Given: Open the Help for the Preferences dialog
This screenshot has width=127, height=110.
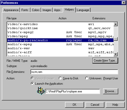Looking at the screenshot, I should pos(115,105).
